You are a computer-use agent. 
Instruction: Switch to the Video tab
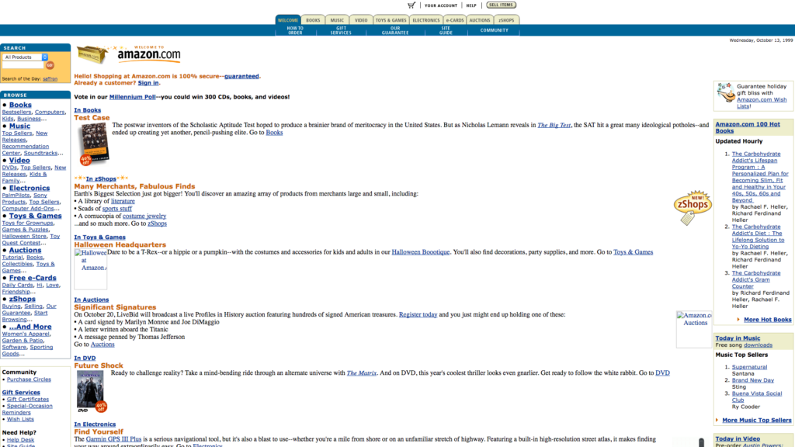pyautogui.click(x=361, y=20)
